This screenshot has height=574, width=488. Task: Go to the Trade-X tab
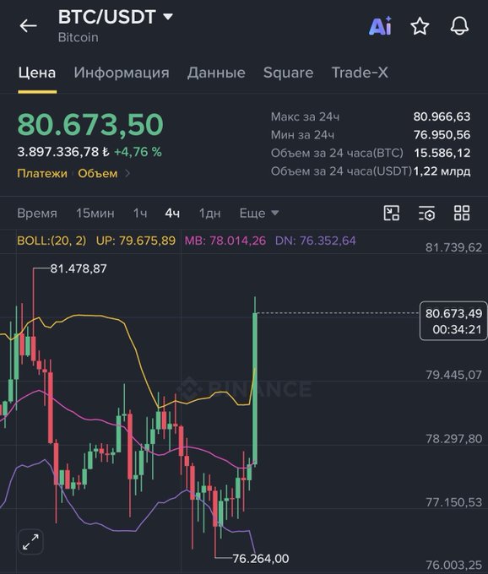[360, 73]
